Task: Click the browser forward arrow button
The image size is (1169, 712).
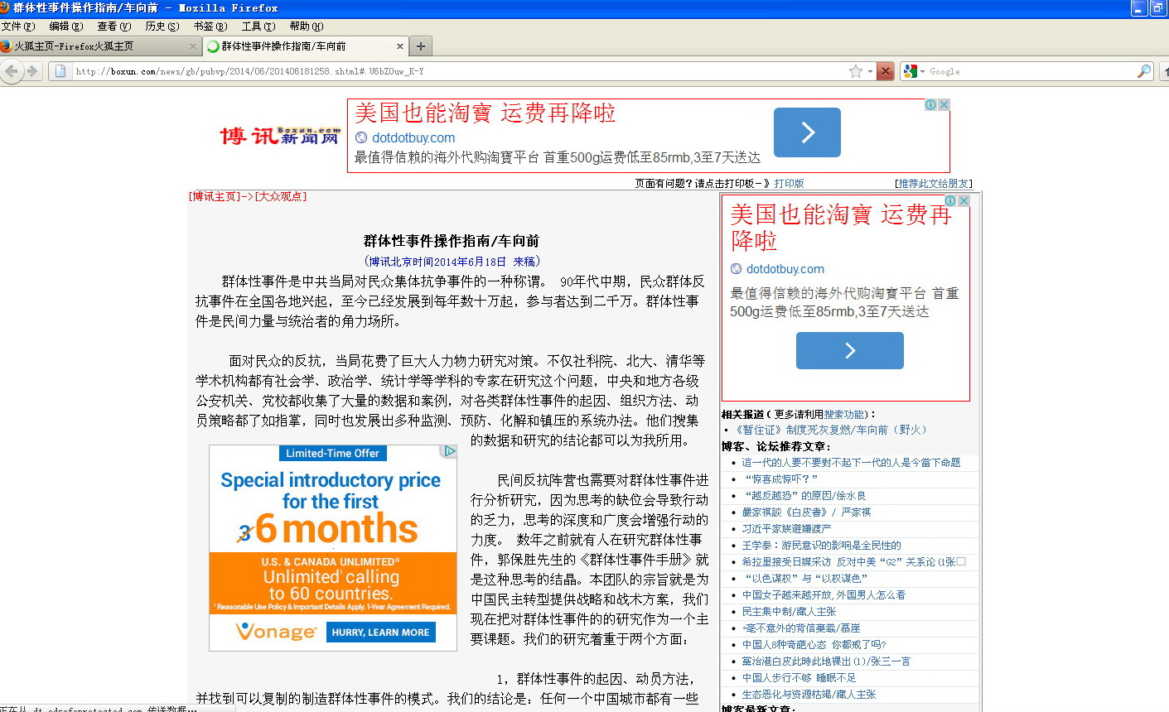Action: (x=32, y=71)
